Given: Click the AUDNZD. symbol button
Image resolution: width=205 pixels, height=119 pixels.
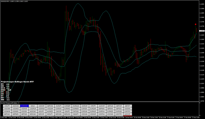Looking at the screenshot, I should [50, 111].
